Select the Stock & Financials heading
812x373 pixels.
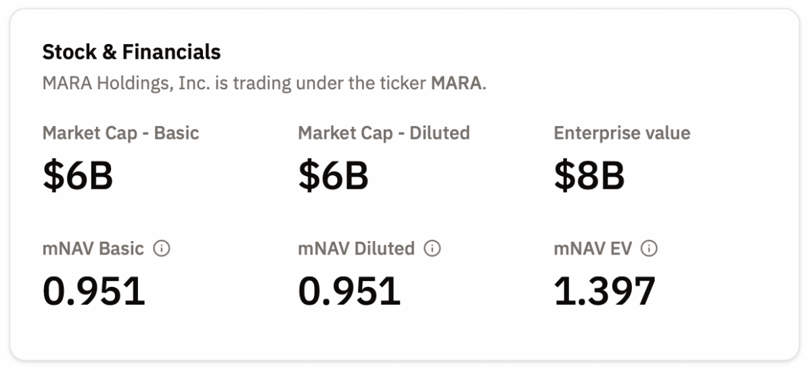click(x=131, y=52)
